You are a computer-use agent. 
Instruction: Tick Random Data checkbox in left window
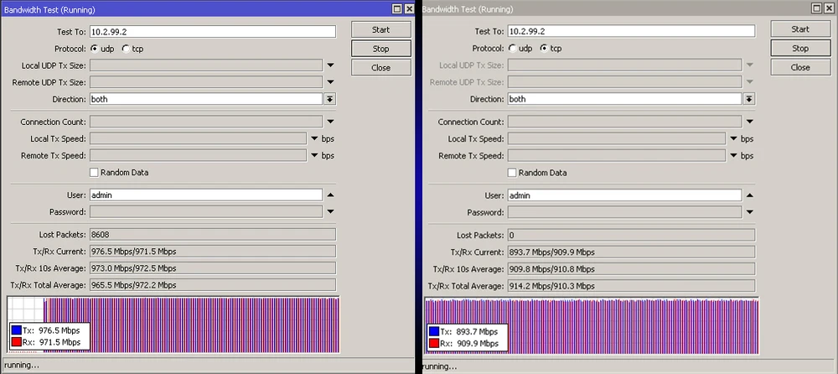(94, 173)
